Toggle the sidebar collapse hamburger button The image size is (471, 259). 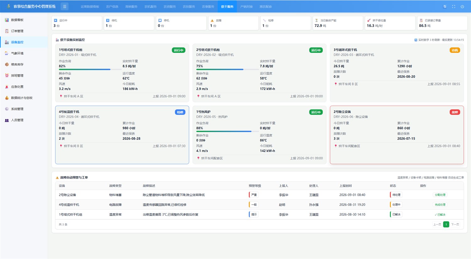(64, 6)
